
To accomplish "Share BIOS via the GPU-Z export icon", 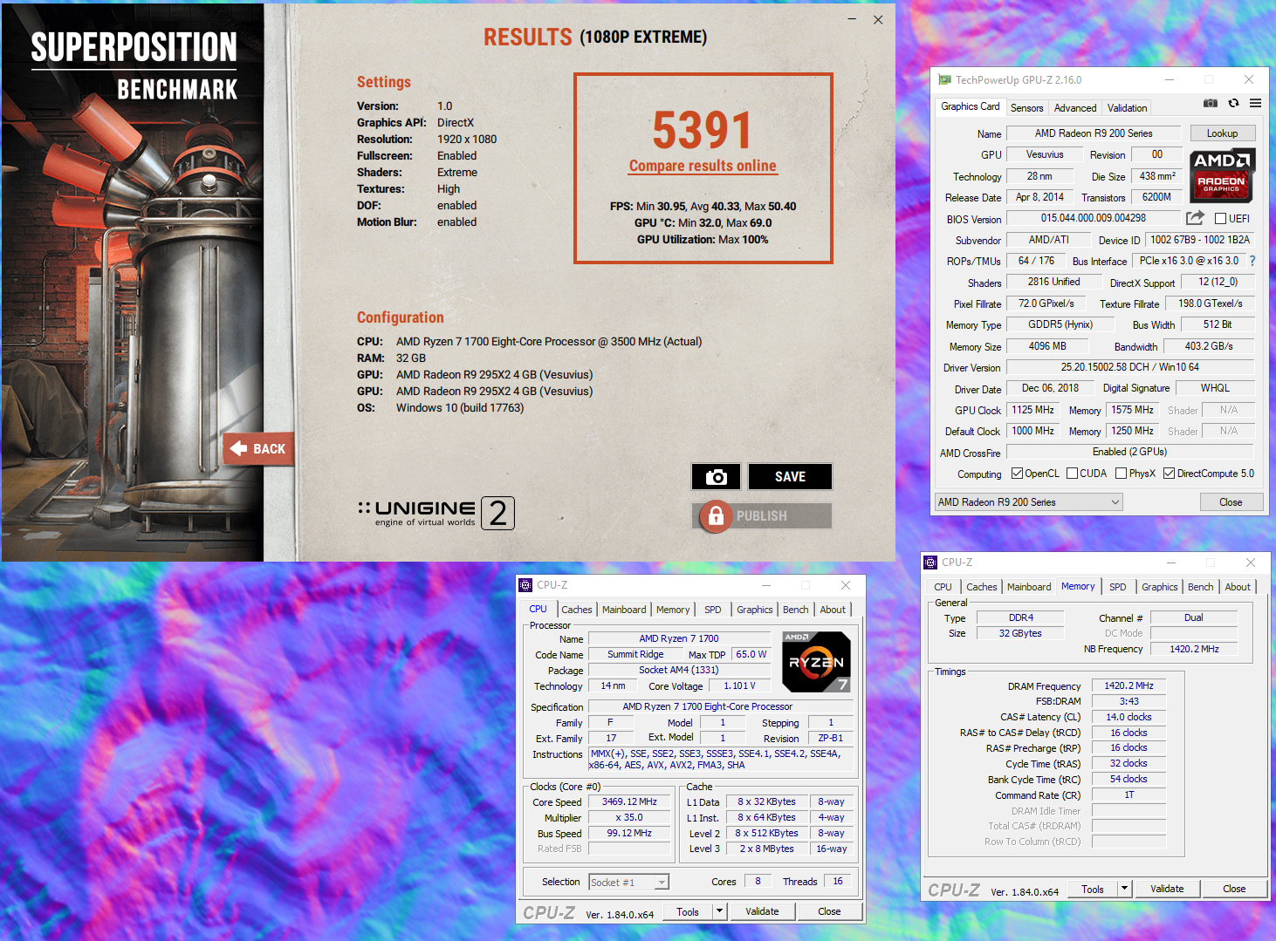I will [x=1195, y=218].
